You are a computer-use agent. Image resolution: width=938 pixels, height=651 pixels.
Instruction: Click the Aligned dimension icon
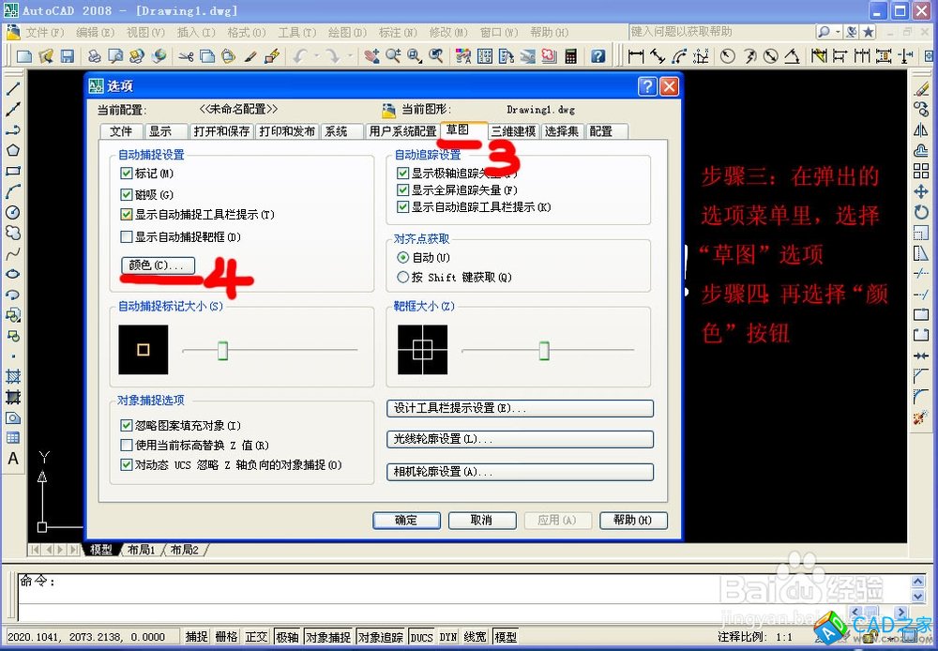tap(658, 57)
